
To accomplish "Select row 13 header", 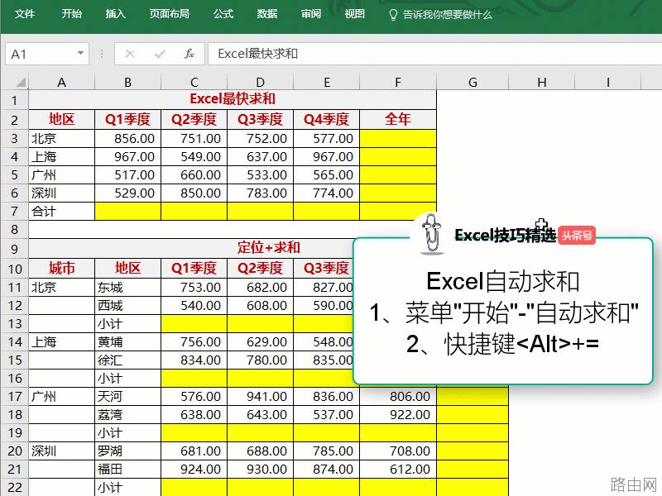I will pos(15,323).
